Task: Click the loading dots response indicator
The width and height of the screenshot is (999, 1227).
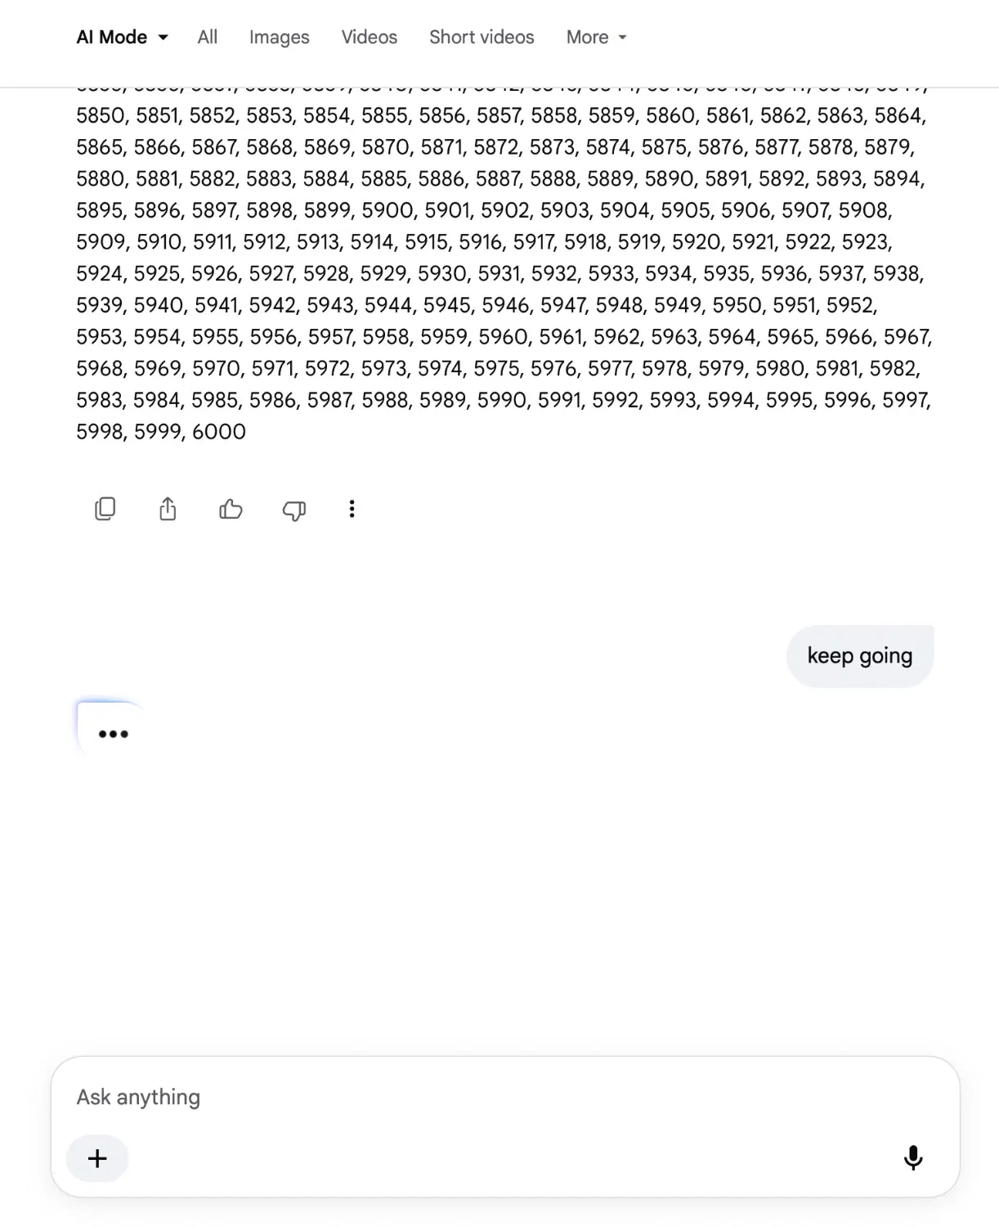Action: [113, 734]
